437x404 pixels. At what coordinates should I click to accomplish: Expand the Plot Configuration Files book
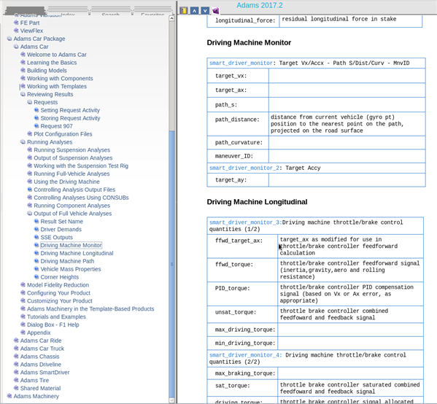30,134
